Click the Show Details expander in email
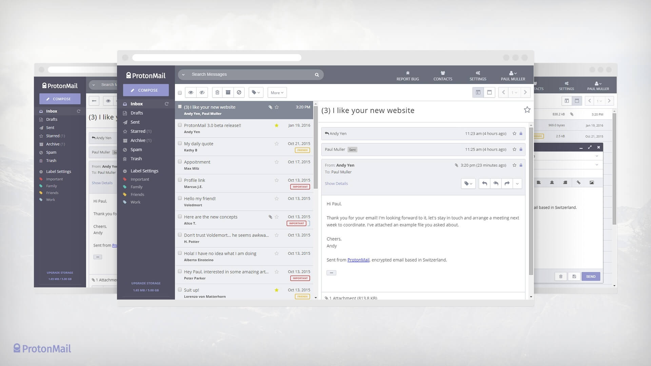The image size is (651, 366). [336, 183]
